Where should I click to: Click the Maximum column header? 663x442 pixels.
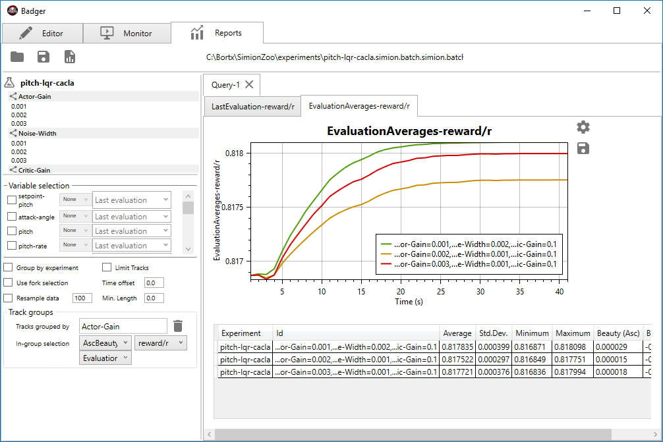[x=573, y=333]
